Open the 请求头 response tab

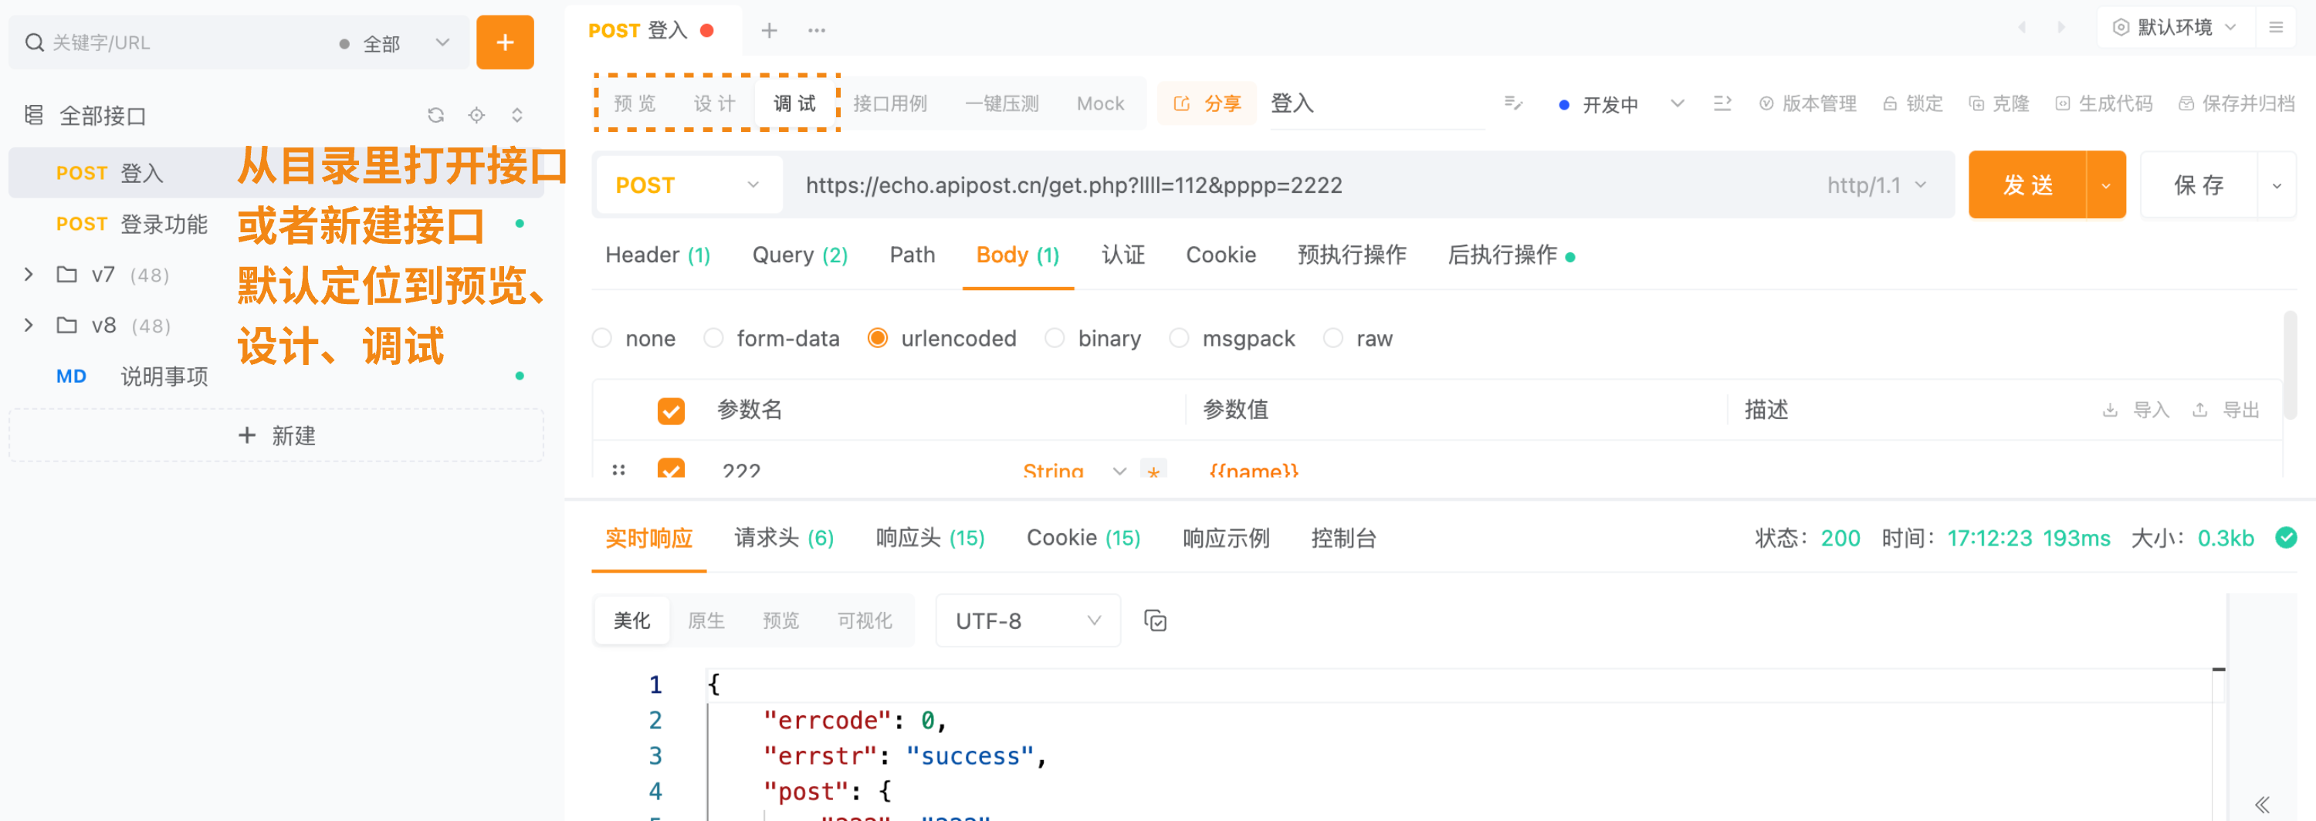tap(783, 538)
